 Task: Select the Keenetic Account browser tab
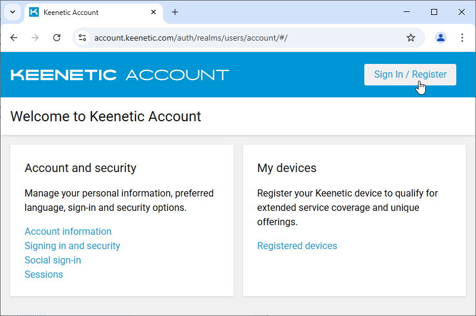tap(90, 12)
